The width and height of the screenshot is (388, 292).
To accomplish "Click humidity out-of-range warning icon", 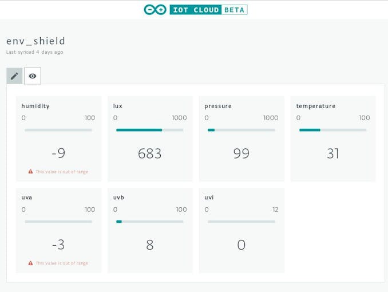I will tap(31, 172).
